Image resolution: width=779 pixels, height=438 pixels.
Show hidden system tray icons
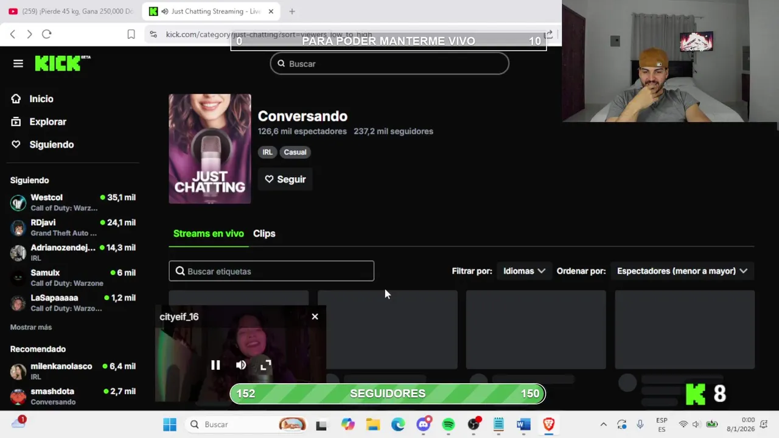[603, 425]
